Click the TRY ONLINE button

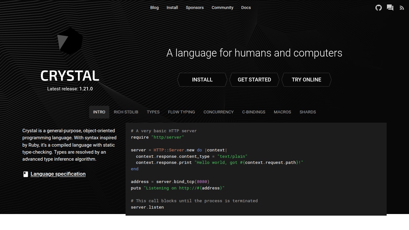(x=306, y=80)
